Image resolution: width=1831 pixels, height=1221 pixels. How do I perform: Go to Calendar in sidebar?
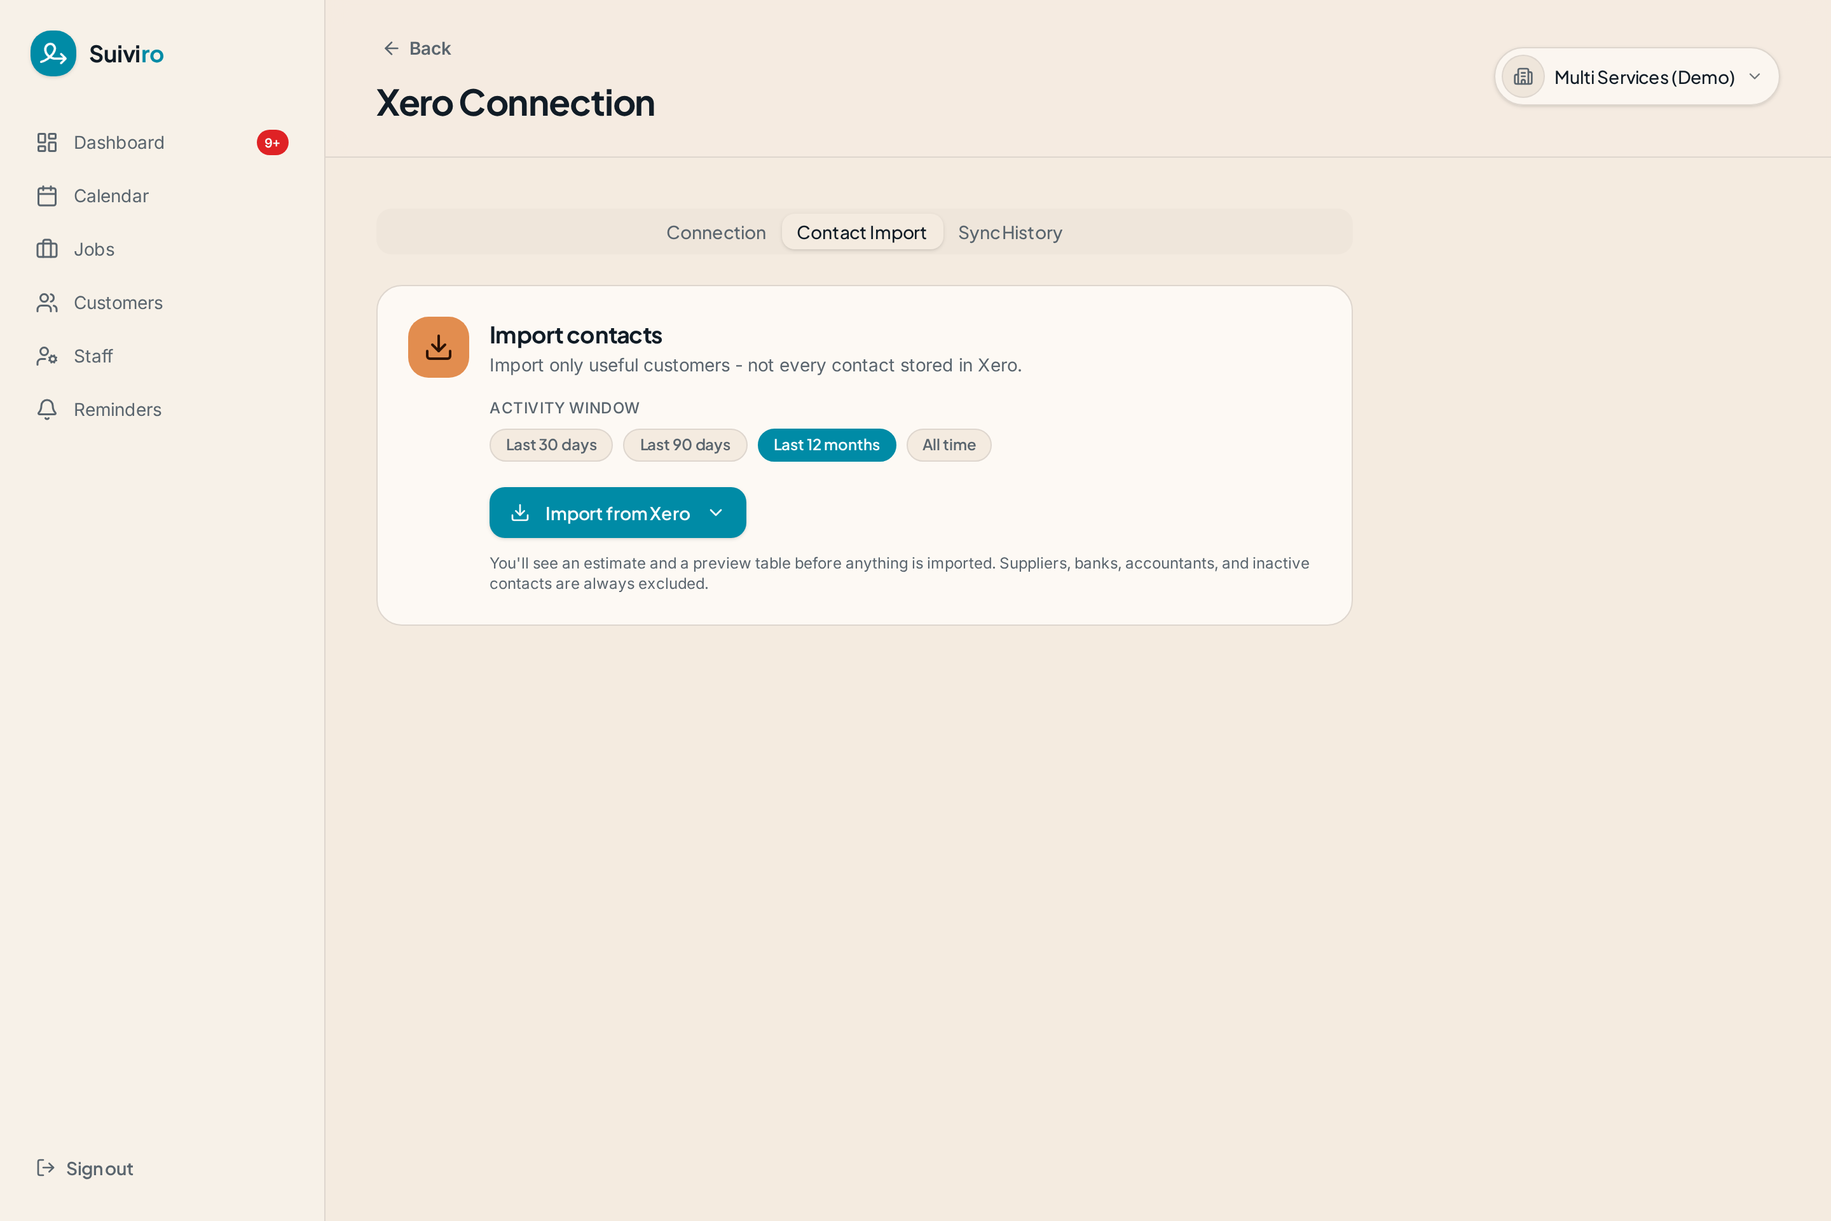162,197
